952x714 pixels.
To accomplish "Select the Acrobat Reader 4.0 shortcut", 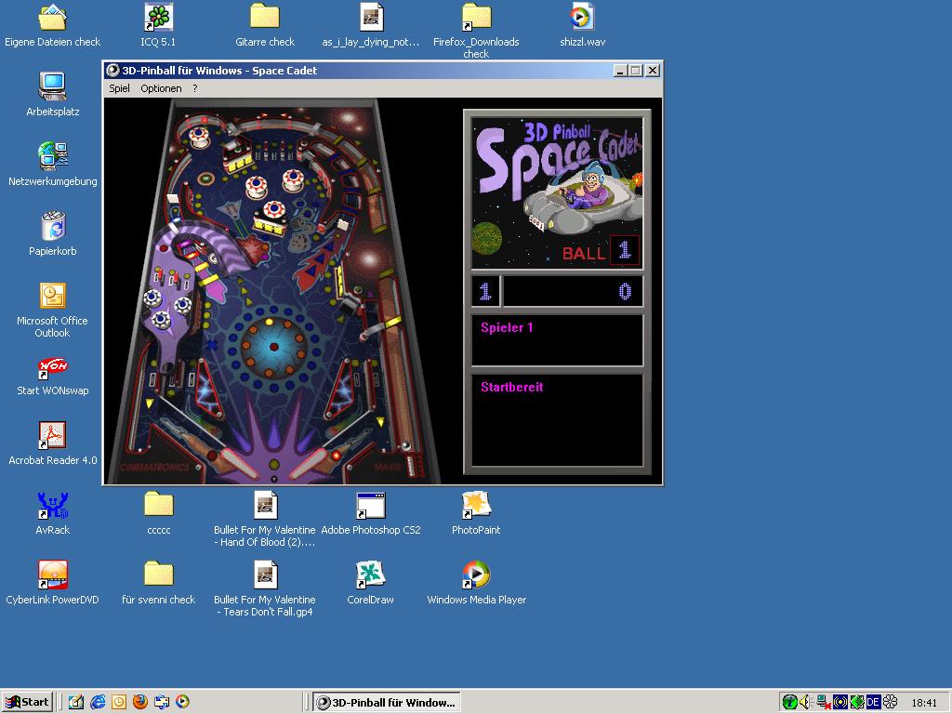I will (x=53, y=443).
